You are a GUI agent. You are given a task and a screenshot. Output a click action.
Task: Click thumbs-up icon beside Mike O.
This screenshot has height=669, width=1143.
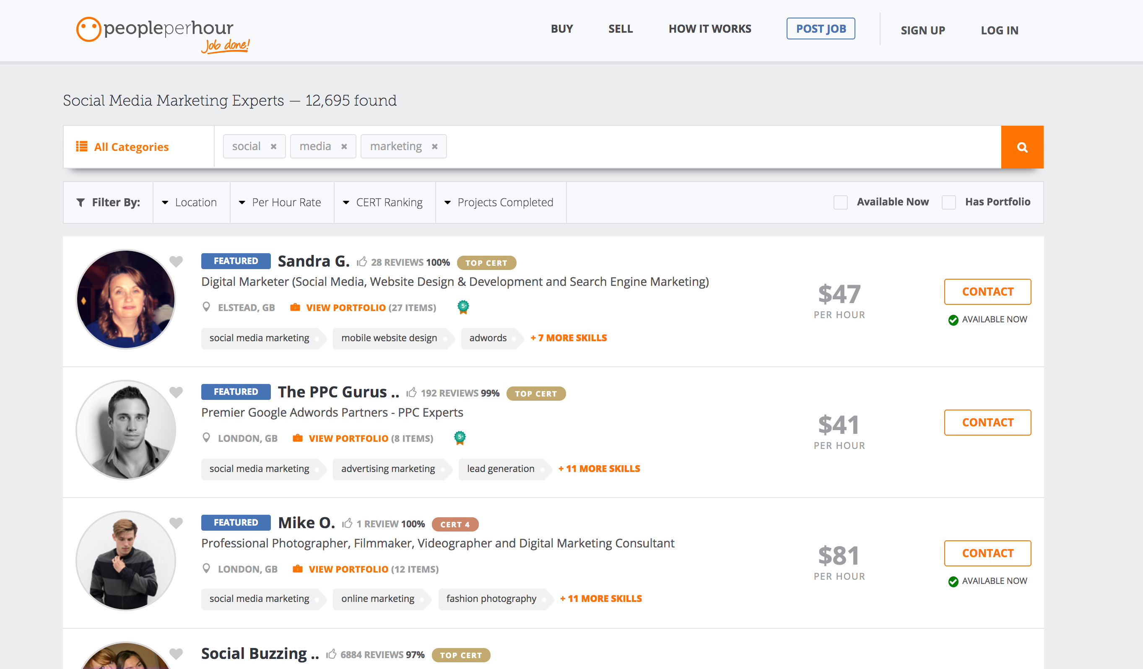(347, 523)
